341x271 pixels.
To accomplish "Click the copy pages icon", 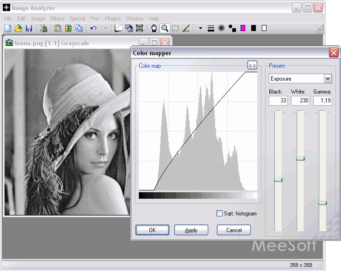I will click(x=79, y=28).
